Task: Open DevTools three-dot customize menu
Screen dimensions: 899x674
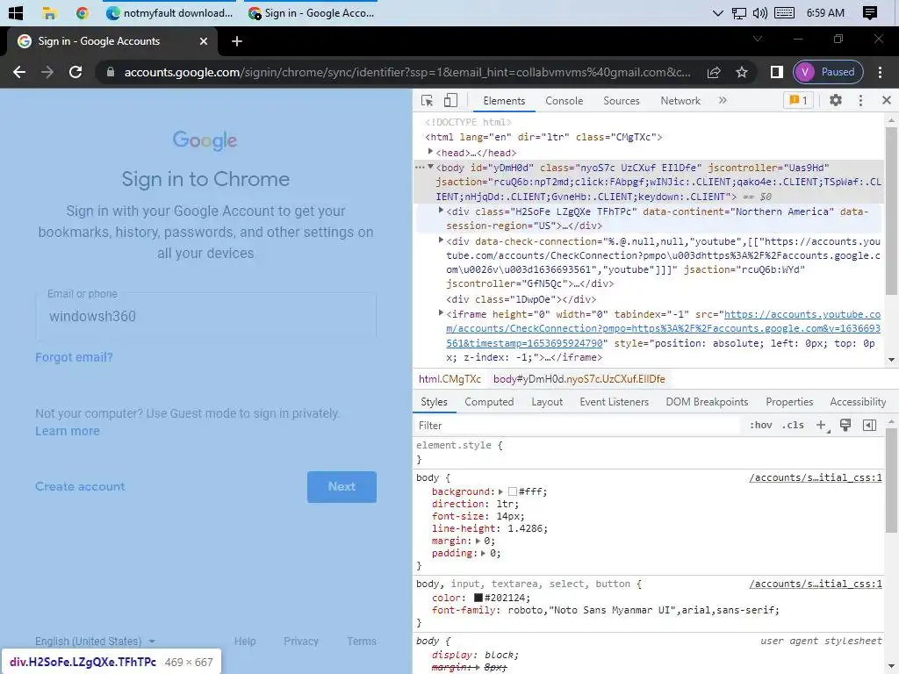Action: 860,100
